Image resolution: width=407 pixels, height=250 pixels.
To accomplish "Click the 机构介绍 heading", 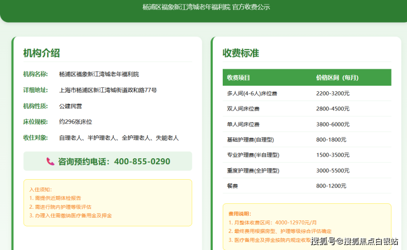I will click(42, 53).
